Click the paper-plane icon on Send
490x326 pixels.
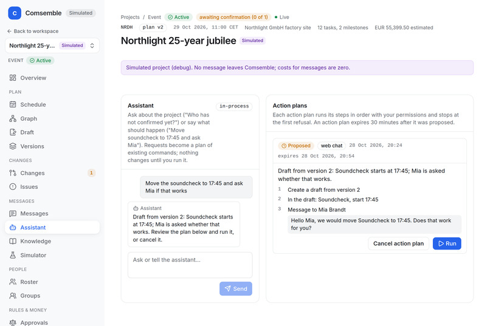[x=227, y=288]
